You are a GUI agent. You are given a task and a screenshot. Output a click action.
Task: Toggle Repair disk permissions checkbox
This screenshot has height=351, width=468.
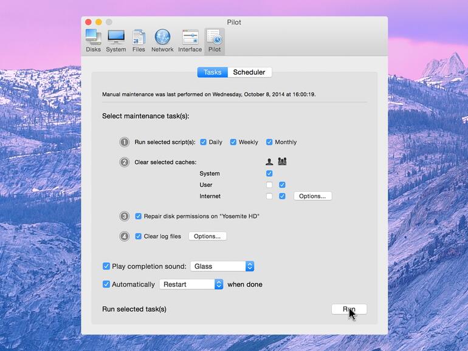[x=138, y=216]
